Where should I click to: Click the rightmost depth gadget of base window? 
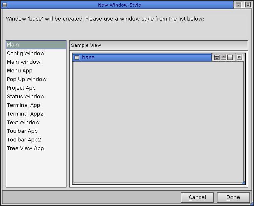pyautogui.click(x=239, y=58)
